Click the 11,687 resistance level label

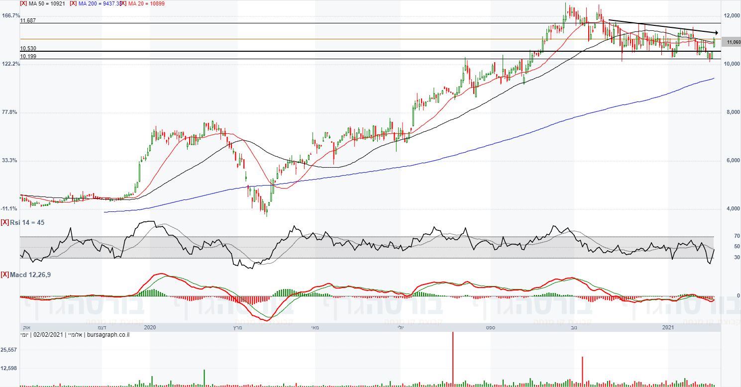tap(28, 20)
